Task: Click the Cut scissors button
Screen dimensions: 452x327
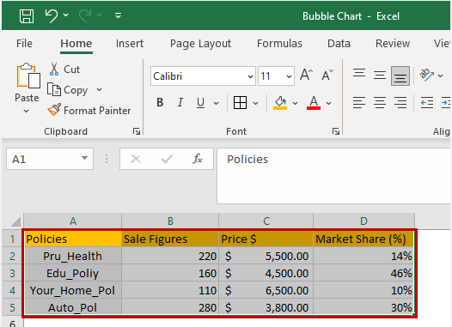Action: [x=64, y=70]
